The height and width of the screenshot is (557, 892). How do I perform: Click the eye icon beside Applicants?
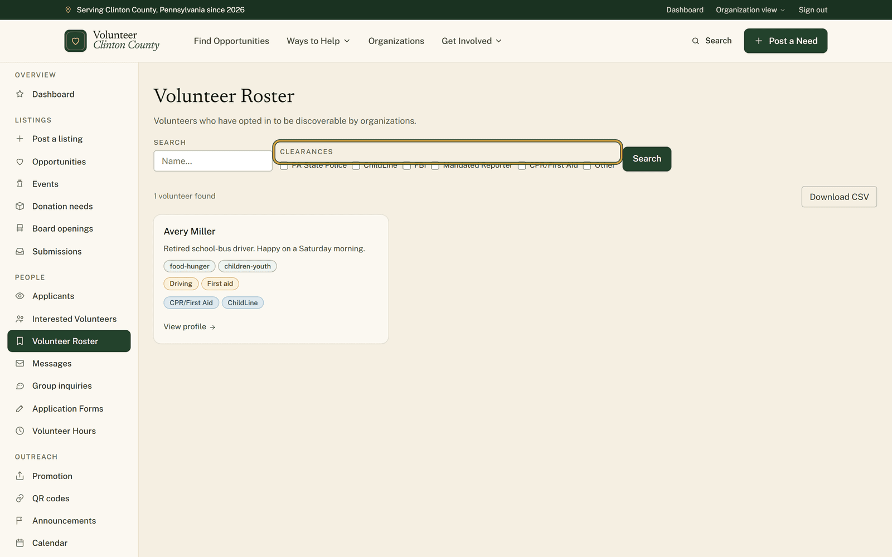point(20,296)
